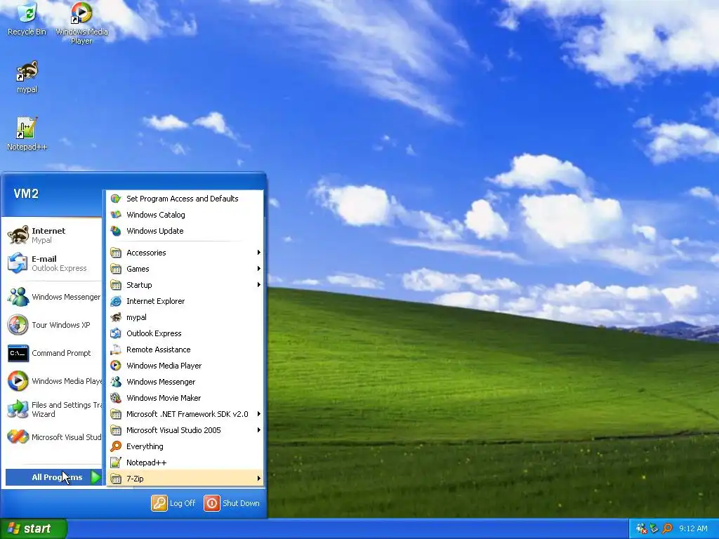Select Set Program Access and Defaults
The image size is (719, 539).
pos(185,199)
